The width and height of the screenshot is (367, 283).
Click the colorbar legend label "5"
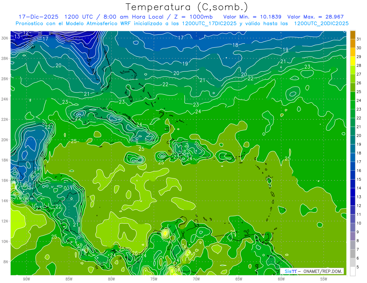tap(358, 267)
